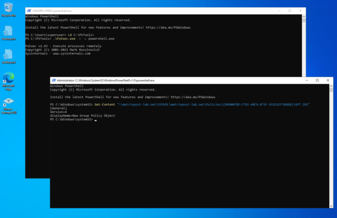Close the MATRIX-VM03 powershell.exe window

[300, 11]
